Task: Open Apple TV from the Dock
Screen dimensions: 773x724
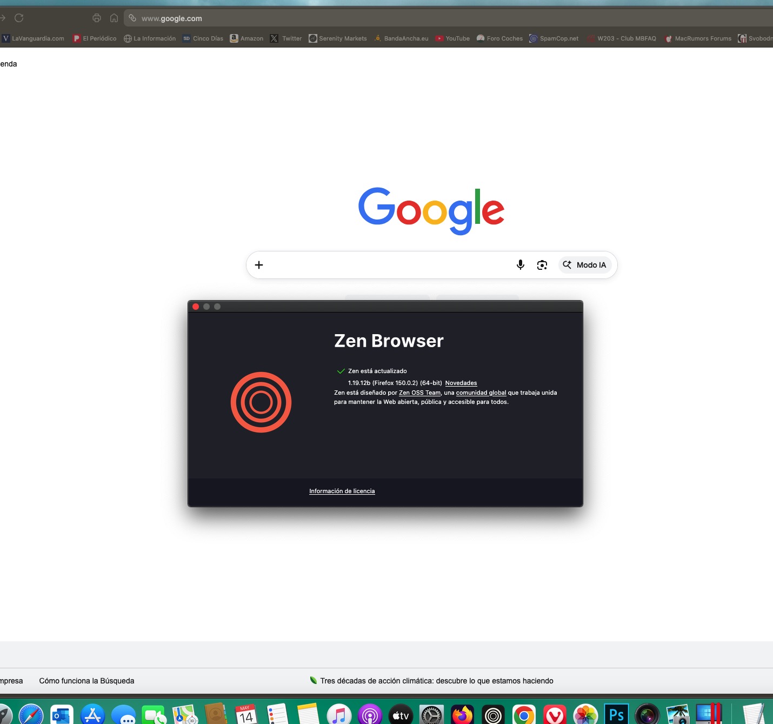Action: (401, 714)
